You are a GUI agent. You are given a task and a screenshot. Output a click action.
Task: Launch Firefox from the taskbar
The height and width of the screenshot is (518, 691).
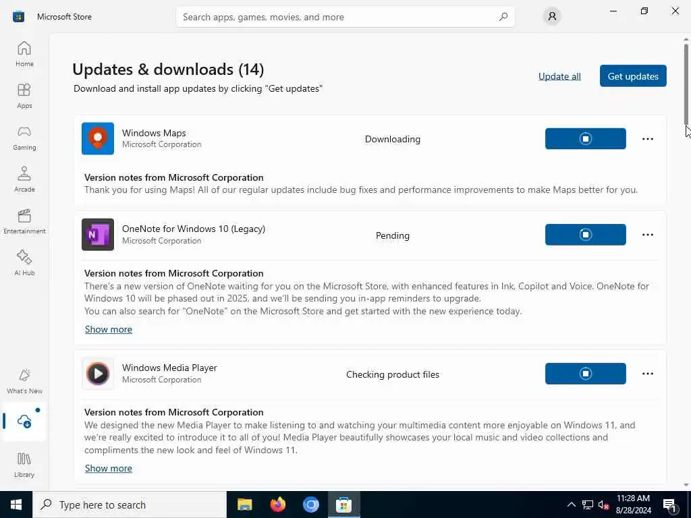pyautogui.click(x=277, y=505)
